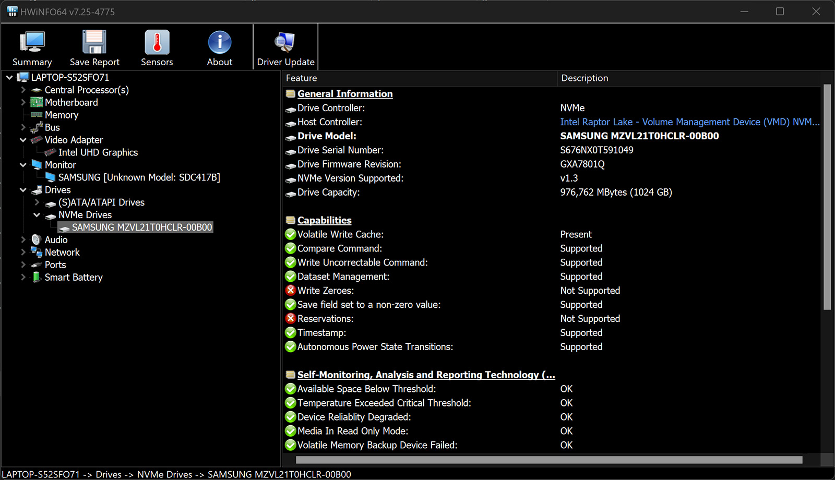Click green check beside Volatile Write Cache
Viewport: 835px width, 480px height.
pos(291,234)
